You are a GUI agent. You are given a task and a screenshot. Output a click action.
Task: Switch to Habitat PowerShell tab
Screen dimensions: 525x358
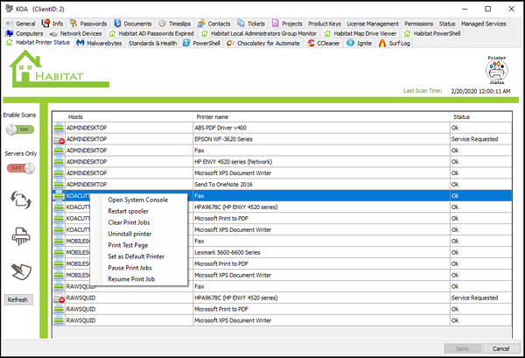(x=432, y=33)
